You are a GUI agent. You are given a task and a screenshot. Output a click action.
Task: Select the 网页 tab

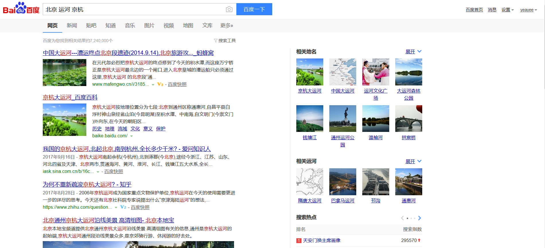(52, 26)
